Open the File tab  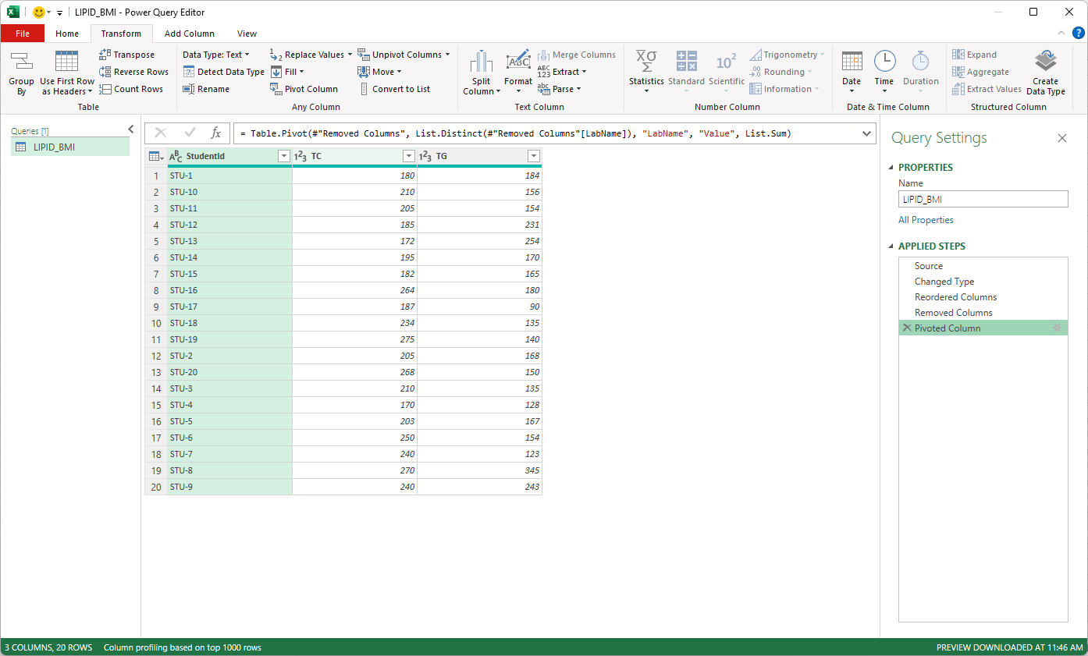[23, 34]
